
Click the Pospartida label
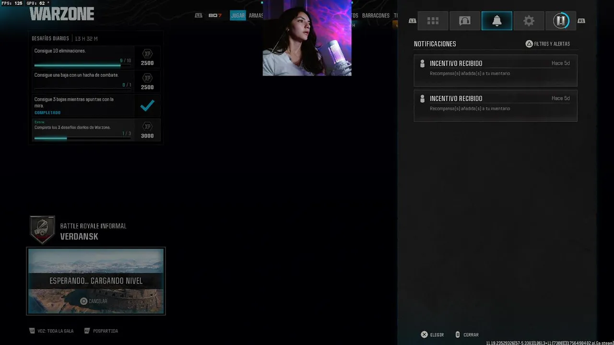tap(106, 331)
